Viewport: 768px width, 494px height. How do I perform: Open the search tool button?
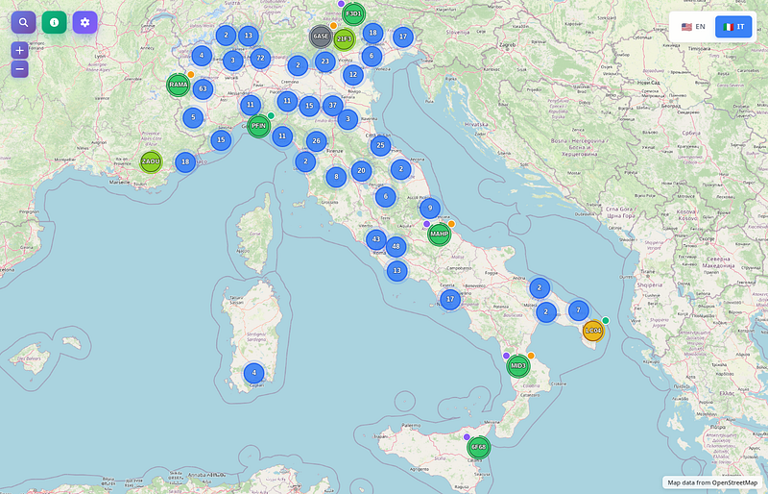[23, 22]
